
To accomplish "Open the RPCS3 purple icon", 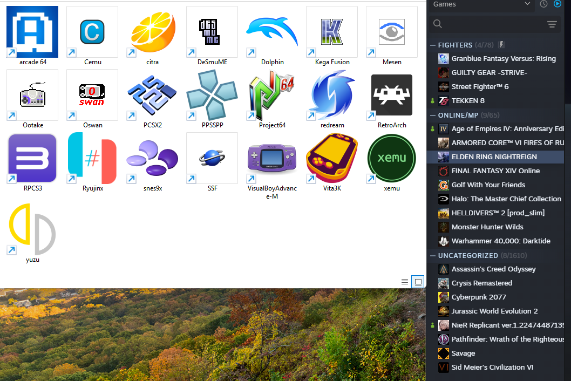I will pyautogui.click(x=32, y=158).
